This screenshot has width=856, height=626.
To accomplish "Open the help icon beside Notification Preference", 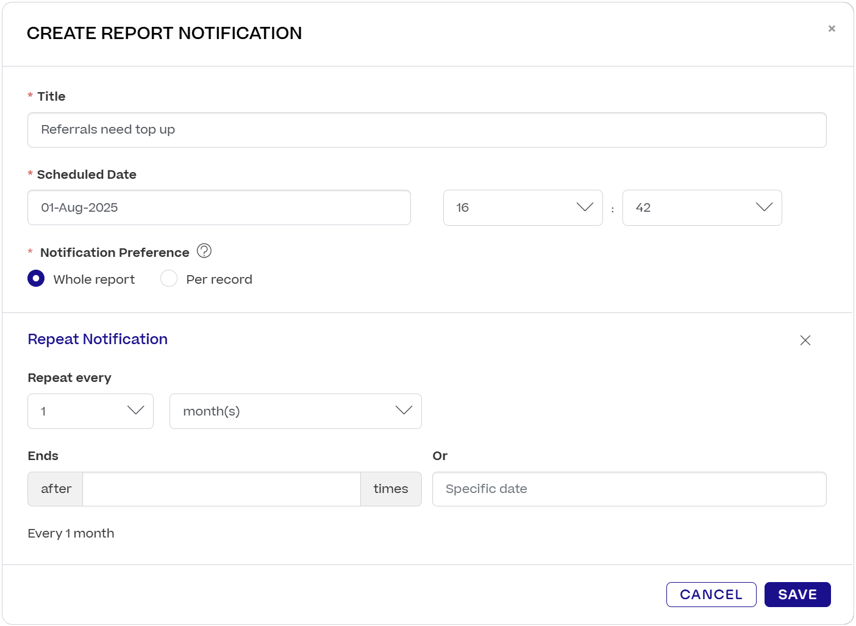I will pyautogui.click(x=204, y=251).
